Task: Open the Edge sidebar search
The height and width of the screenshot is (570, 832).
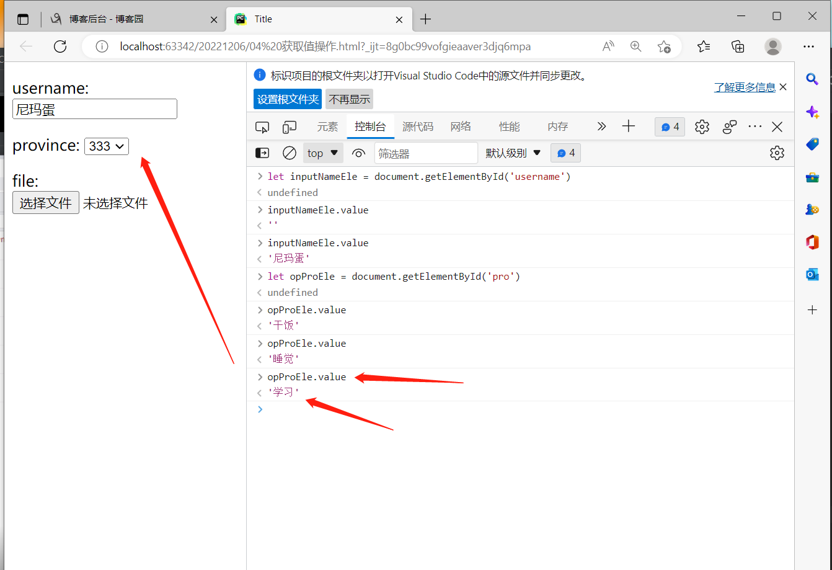Action: coord(812,79)
